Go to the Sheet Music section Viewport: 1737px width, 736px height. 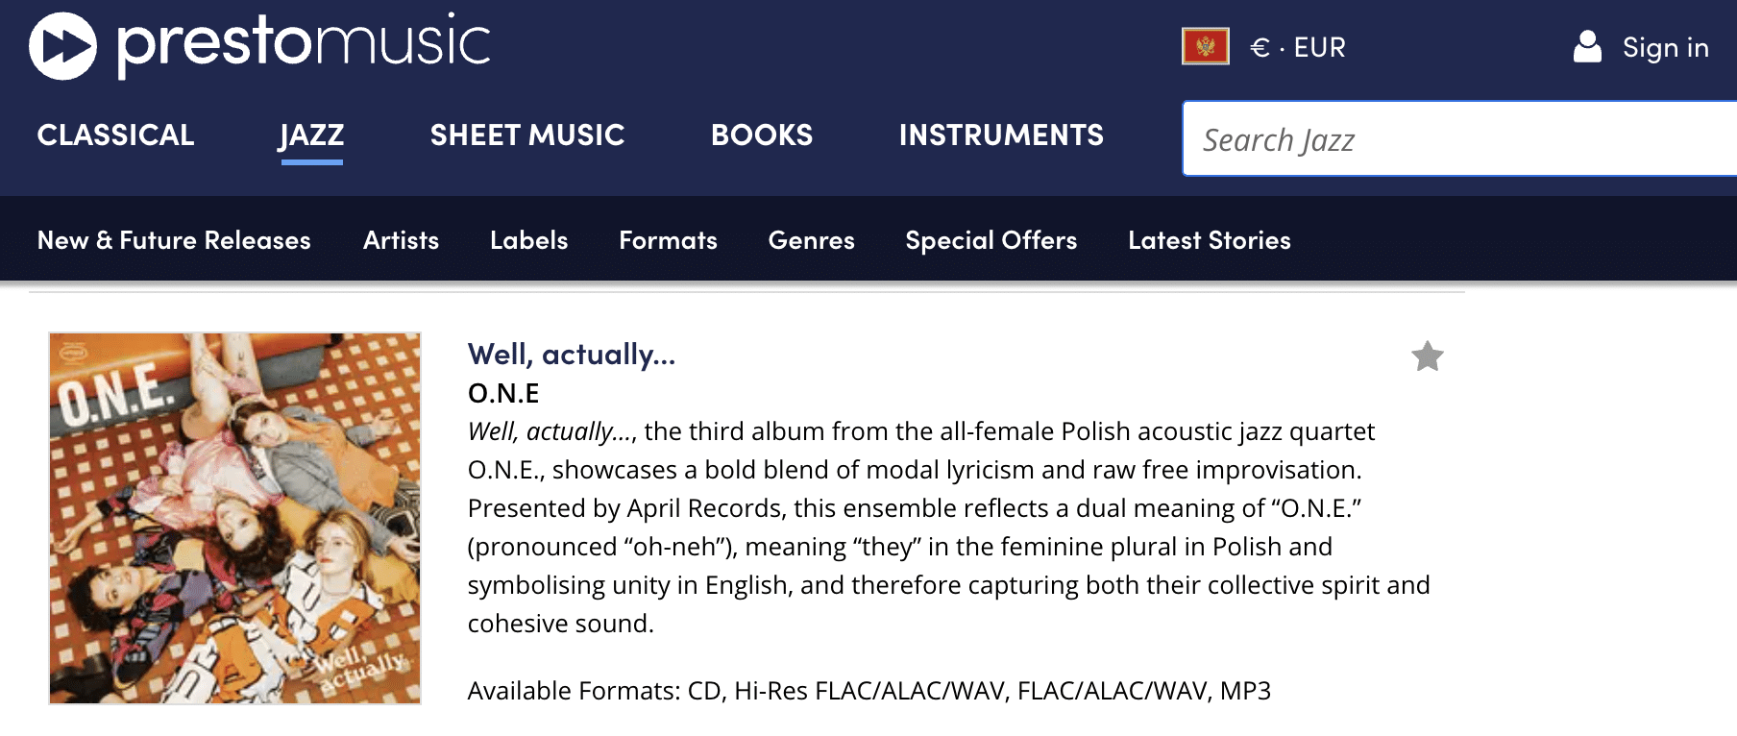click(x=527, y=135)
